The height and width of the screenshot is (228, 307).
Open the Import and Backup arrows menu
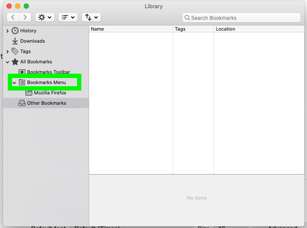point(91,17)
